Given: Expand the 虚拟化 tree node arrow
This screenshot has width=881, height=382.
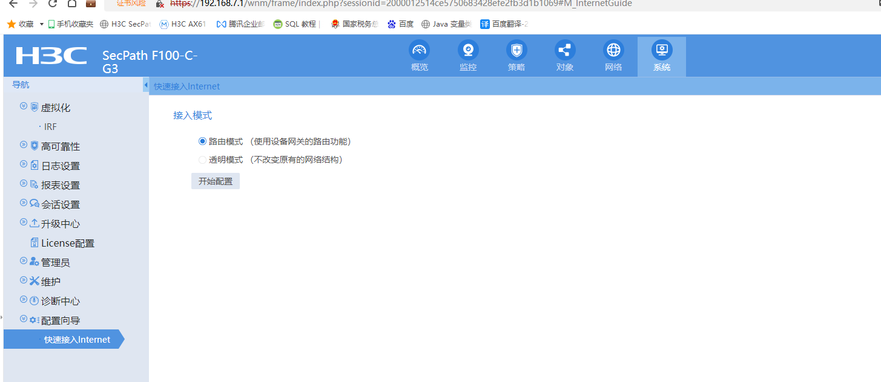Looking at the screenshot, I should point(24,106).
